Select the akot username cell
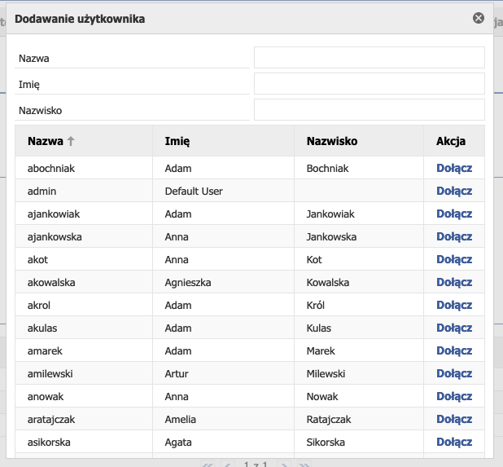This screenshot has width=503, height=467. coord(84,259)
